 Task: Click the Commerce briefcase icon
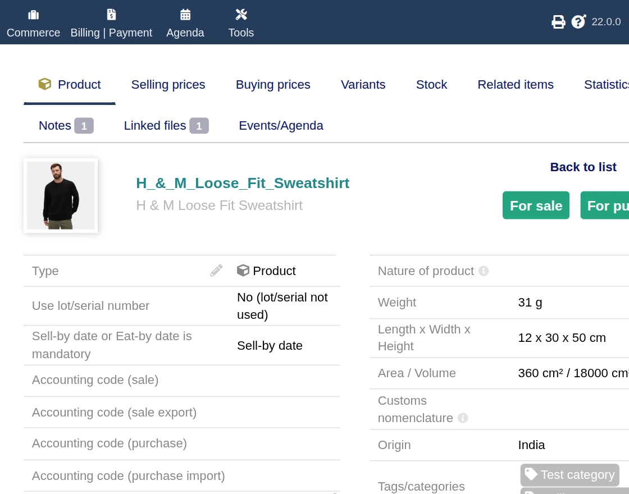(x=34, y=15)
